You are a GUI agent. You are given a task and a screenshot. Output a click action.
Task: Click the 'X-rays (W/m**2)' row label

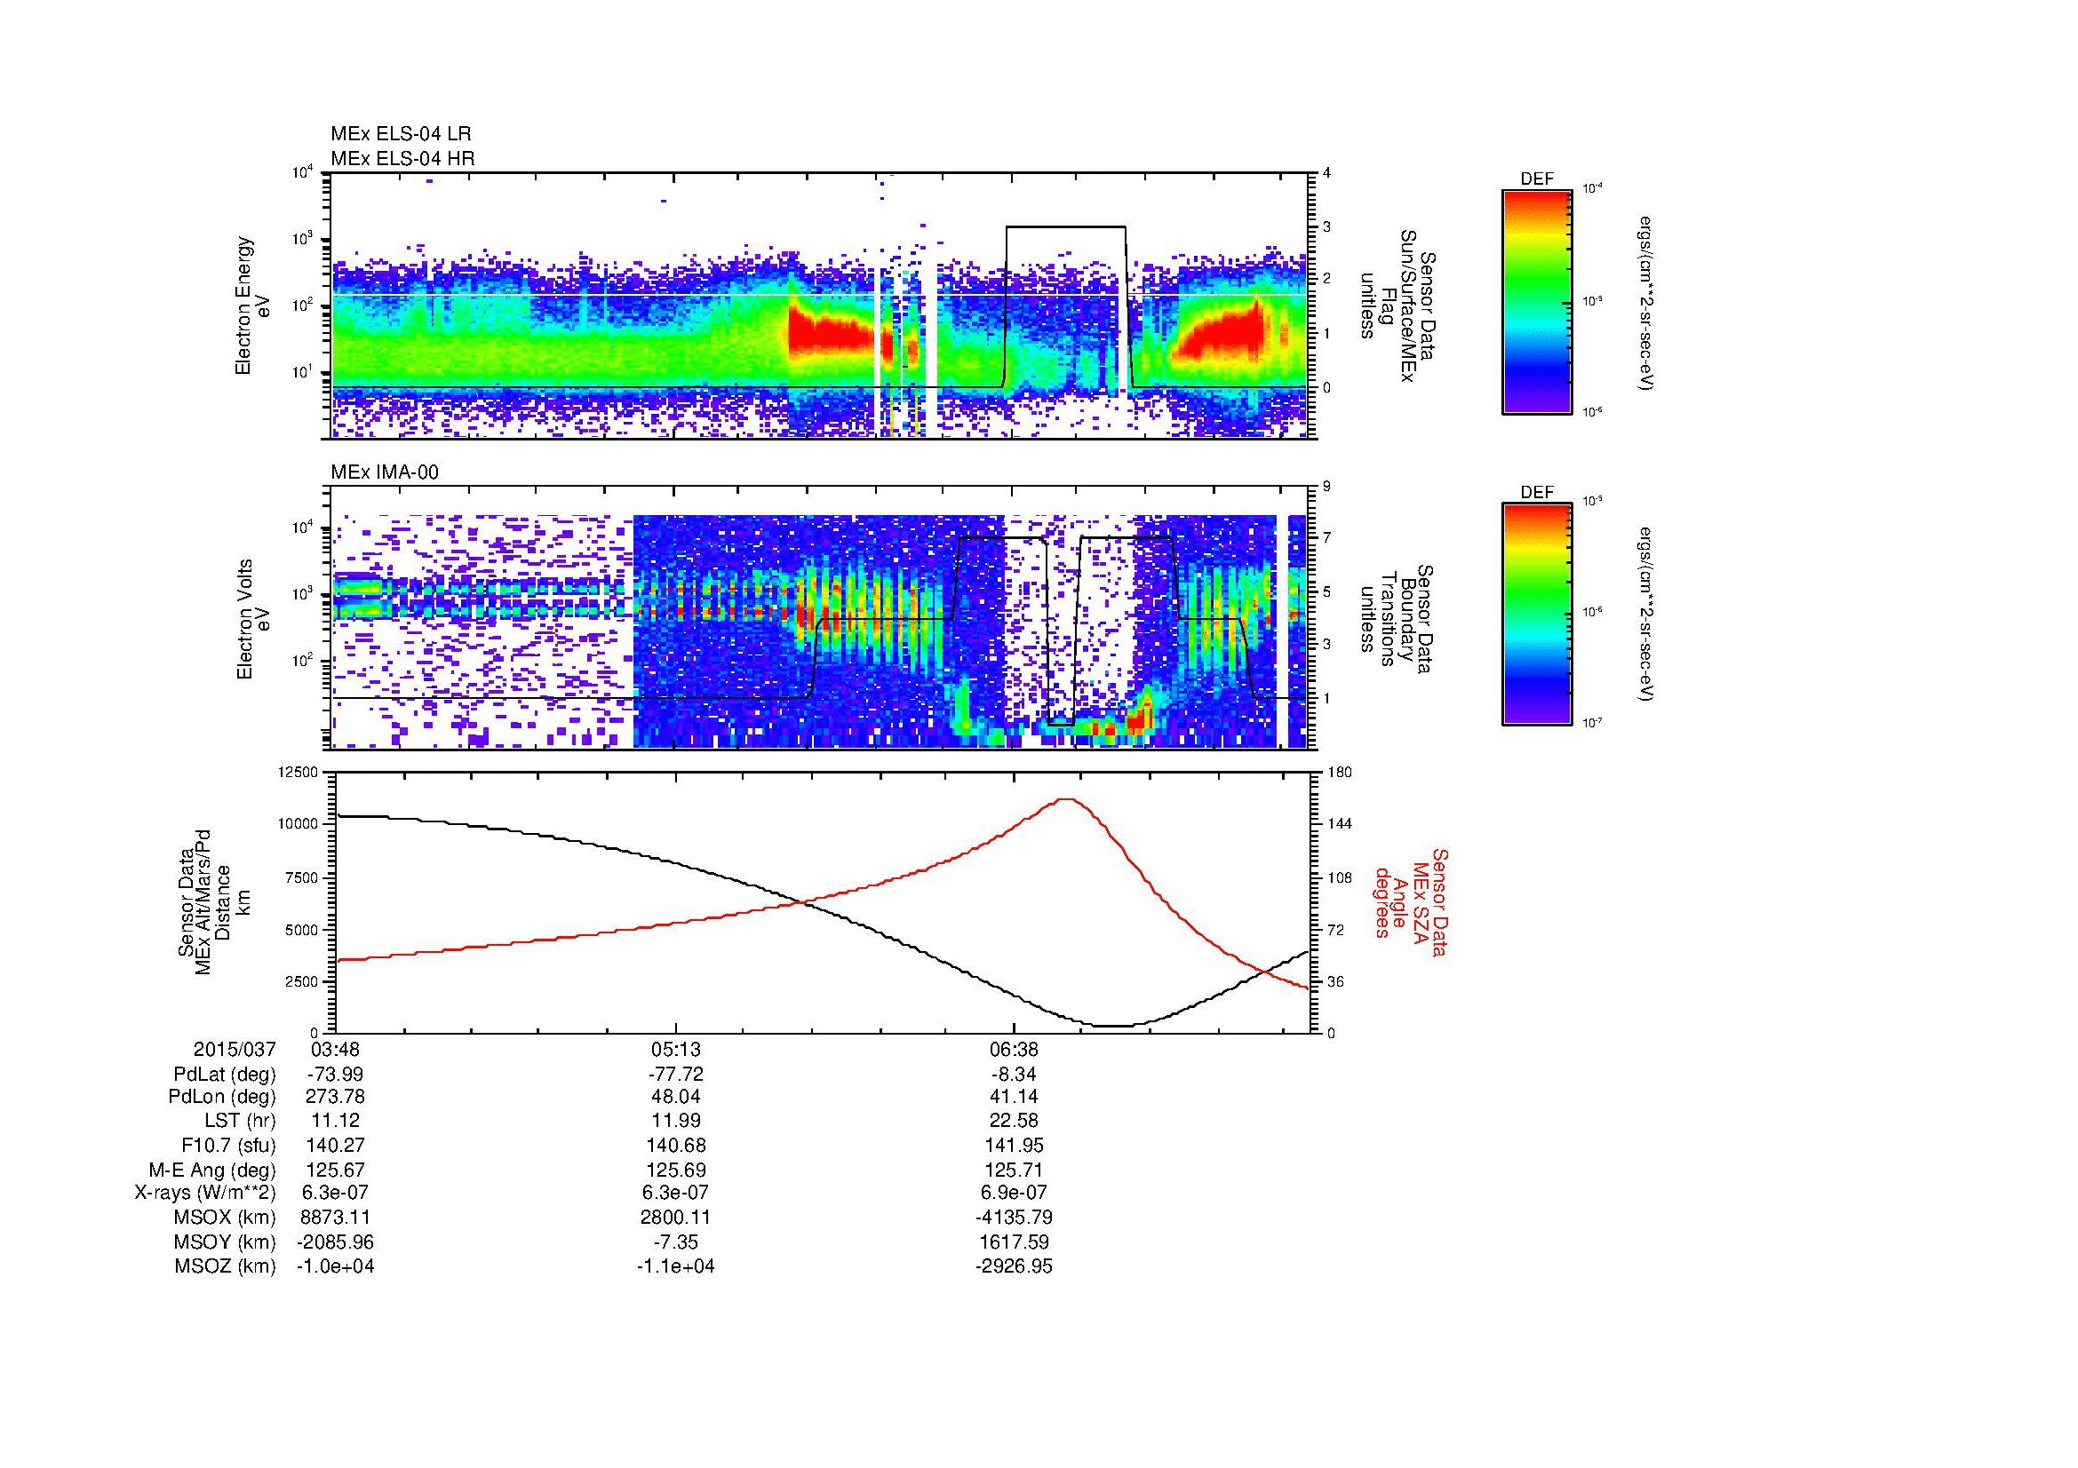coord(205,1193)
